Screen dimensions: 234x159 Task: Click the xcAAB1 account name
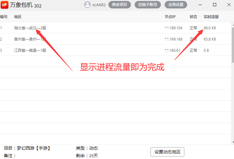[99, 5]
